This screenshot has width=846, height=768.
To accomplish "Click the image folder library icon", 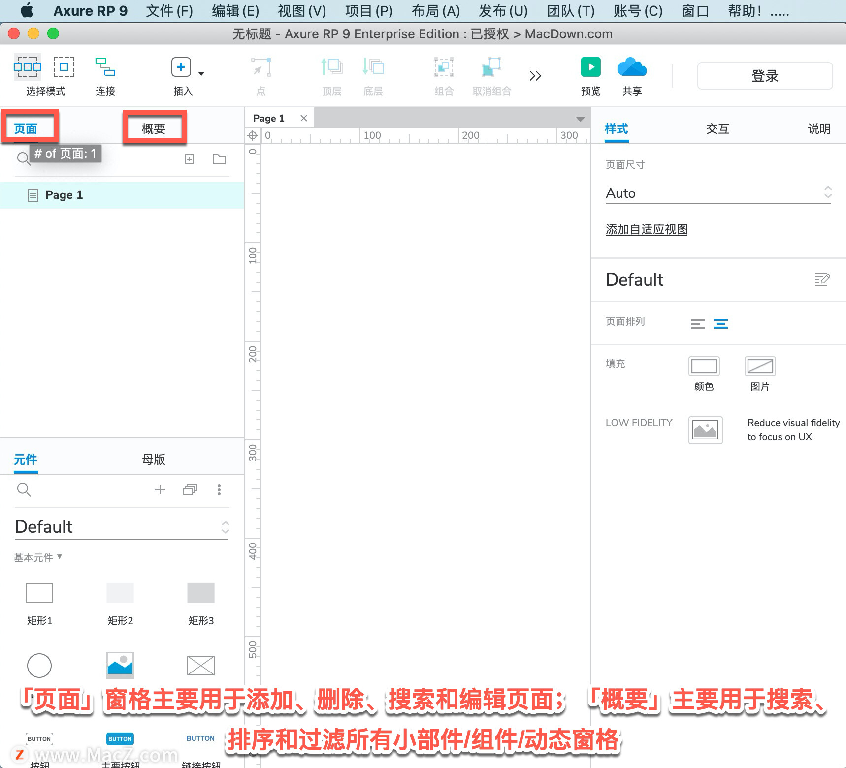I will click(x=190, y=490).
